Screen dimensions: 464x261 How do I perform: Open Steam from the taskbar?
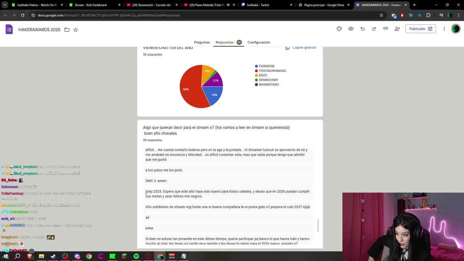53,256
